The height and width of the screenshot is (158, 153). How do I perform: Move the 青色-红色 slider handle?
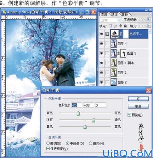pyautogui.click(x=78, y=113)
